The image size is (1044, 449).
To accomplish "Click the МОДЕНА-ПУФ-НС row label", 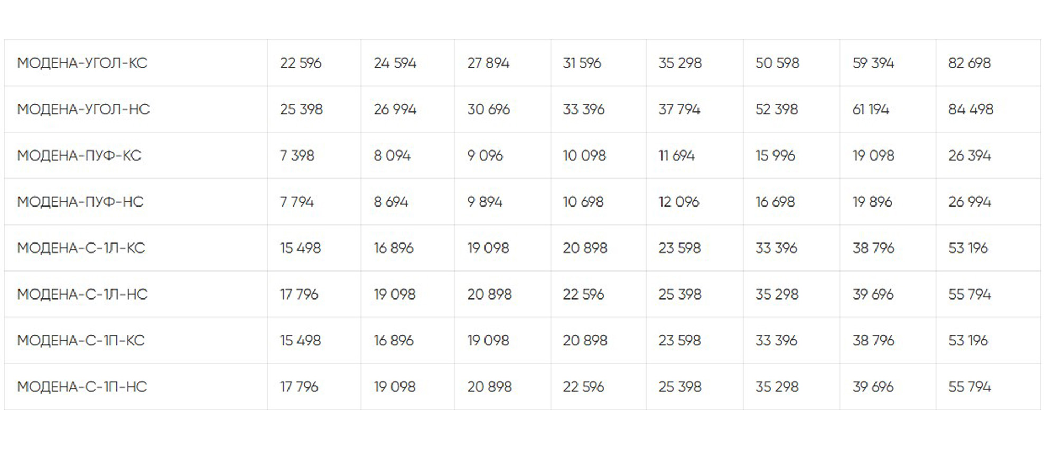I will [80, 202].
